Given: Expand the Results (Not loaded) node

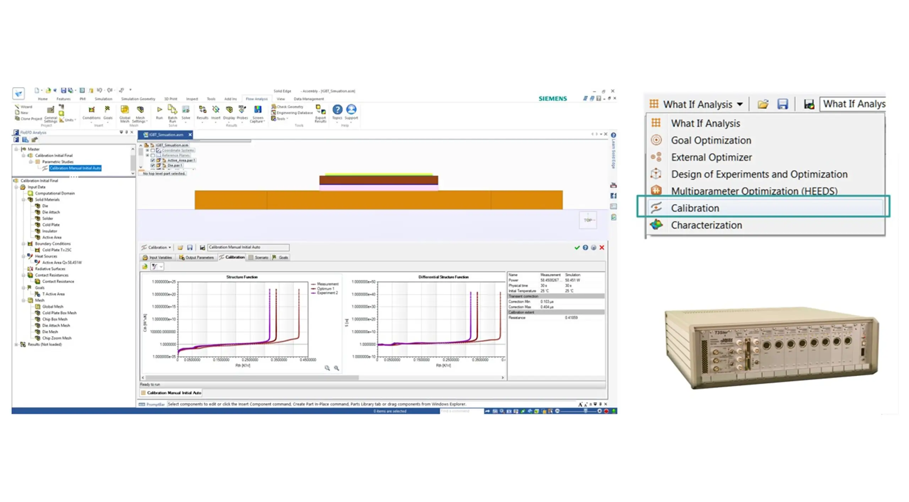Looking at the screenshot, I should pyautogui.click(x=16, y=344).
